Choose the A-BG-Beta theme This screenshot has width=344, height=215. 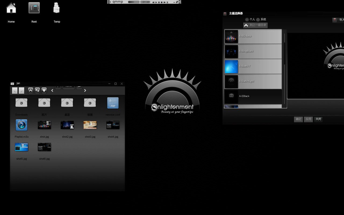(x=253, y=36)
